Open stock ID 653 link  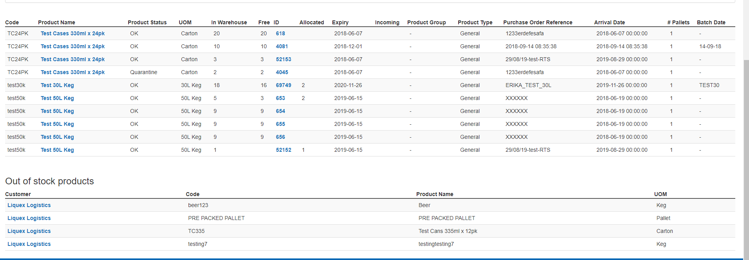click(x=280, y=98)
